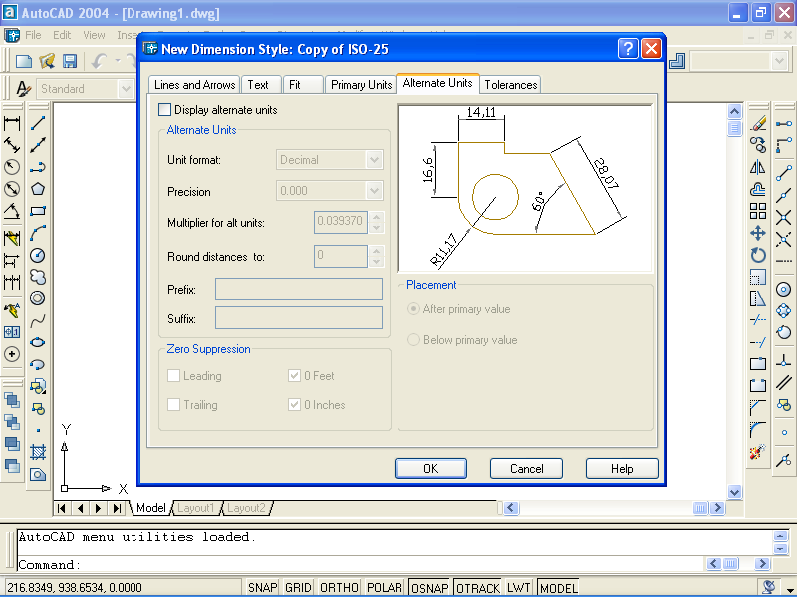
Task: Pick the Move tool
Action: pyautogui.click(x=758, y=233)
